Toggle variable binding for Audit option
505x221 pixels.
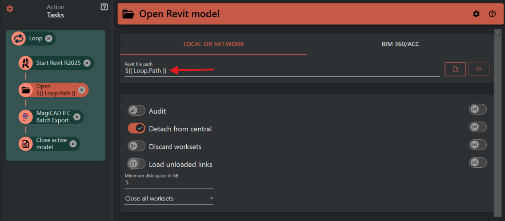click(478, 110)
